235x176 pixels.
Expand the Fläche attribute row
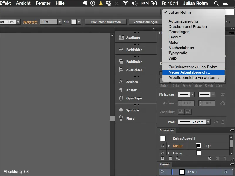(x=169, y=153)
